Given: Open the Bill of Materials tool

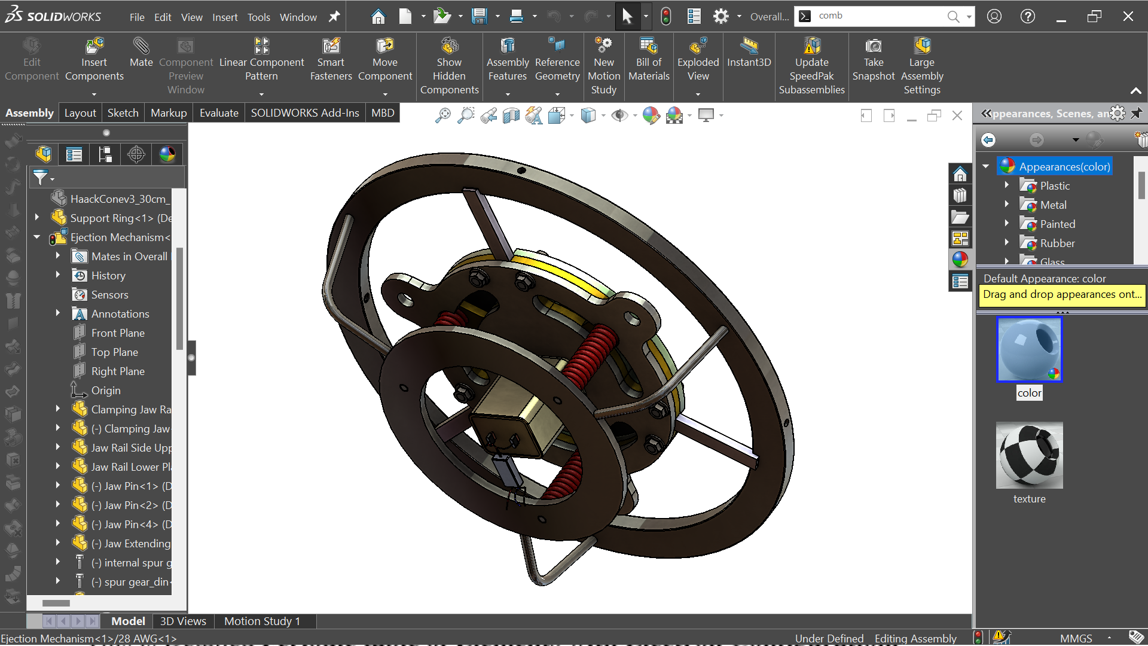Looking at the screenshot, I should pyautogui.click(x=649, y=60).
